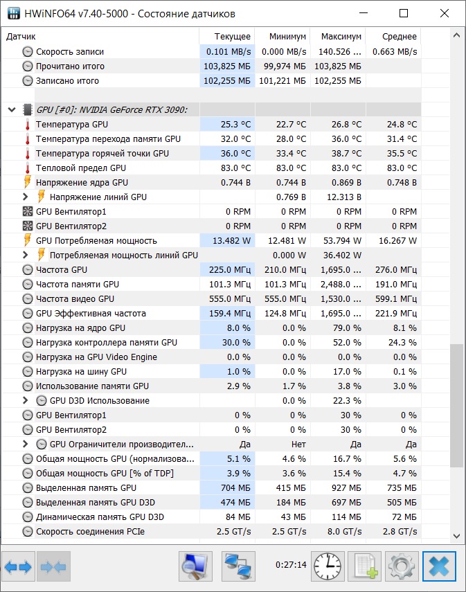This screenshot has height=592, width=466.
Task: Click the Датчик column header
Action: pyautogui.click(x=100, y=37)
